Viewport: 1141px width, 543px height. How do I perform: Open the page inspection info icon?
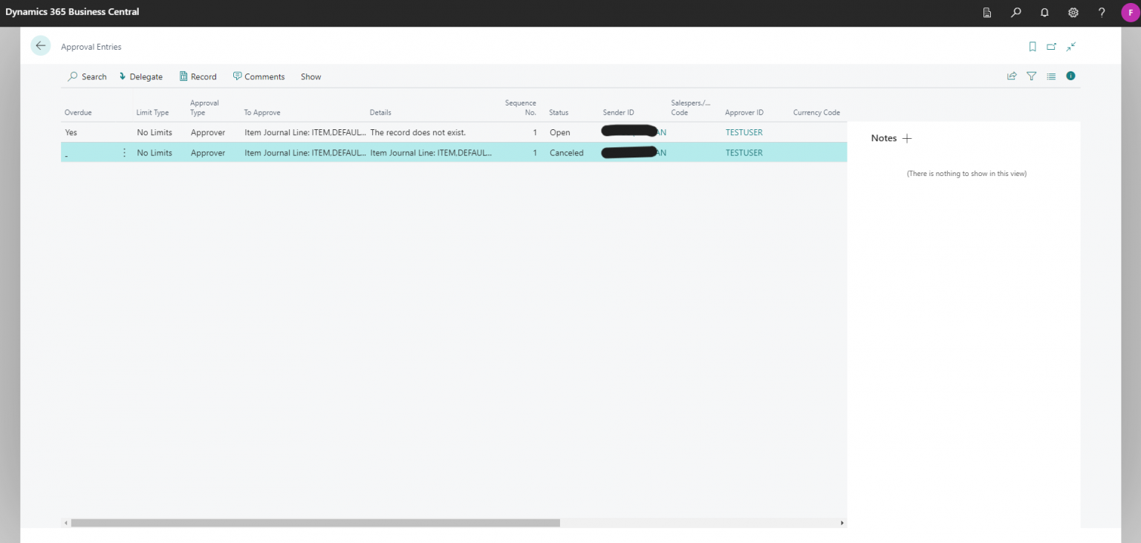[x=1070, y=76]
